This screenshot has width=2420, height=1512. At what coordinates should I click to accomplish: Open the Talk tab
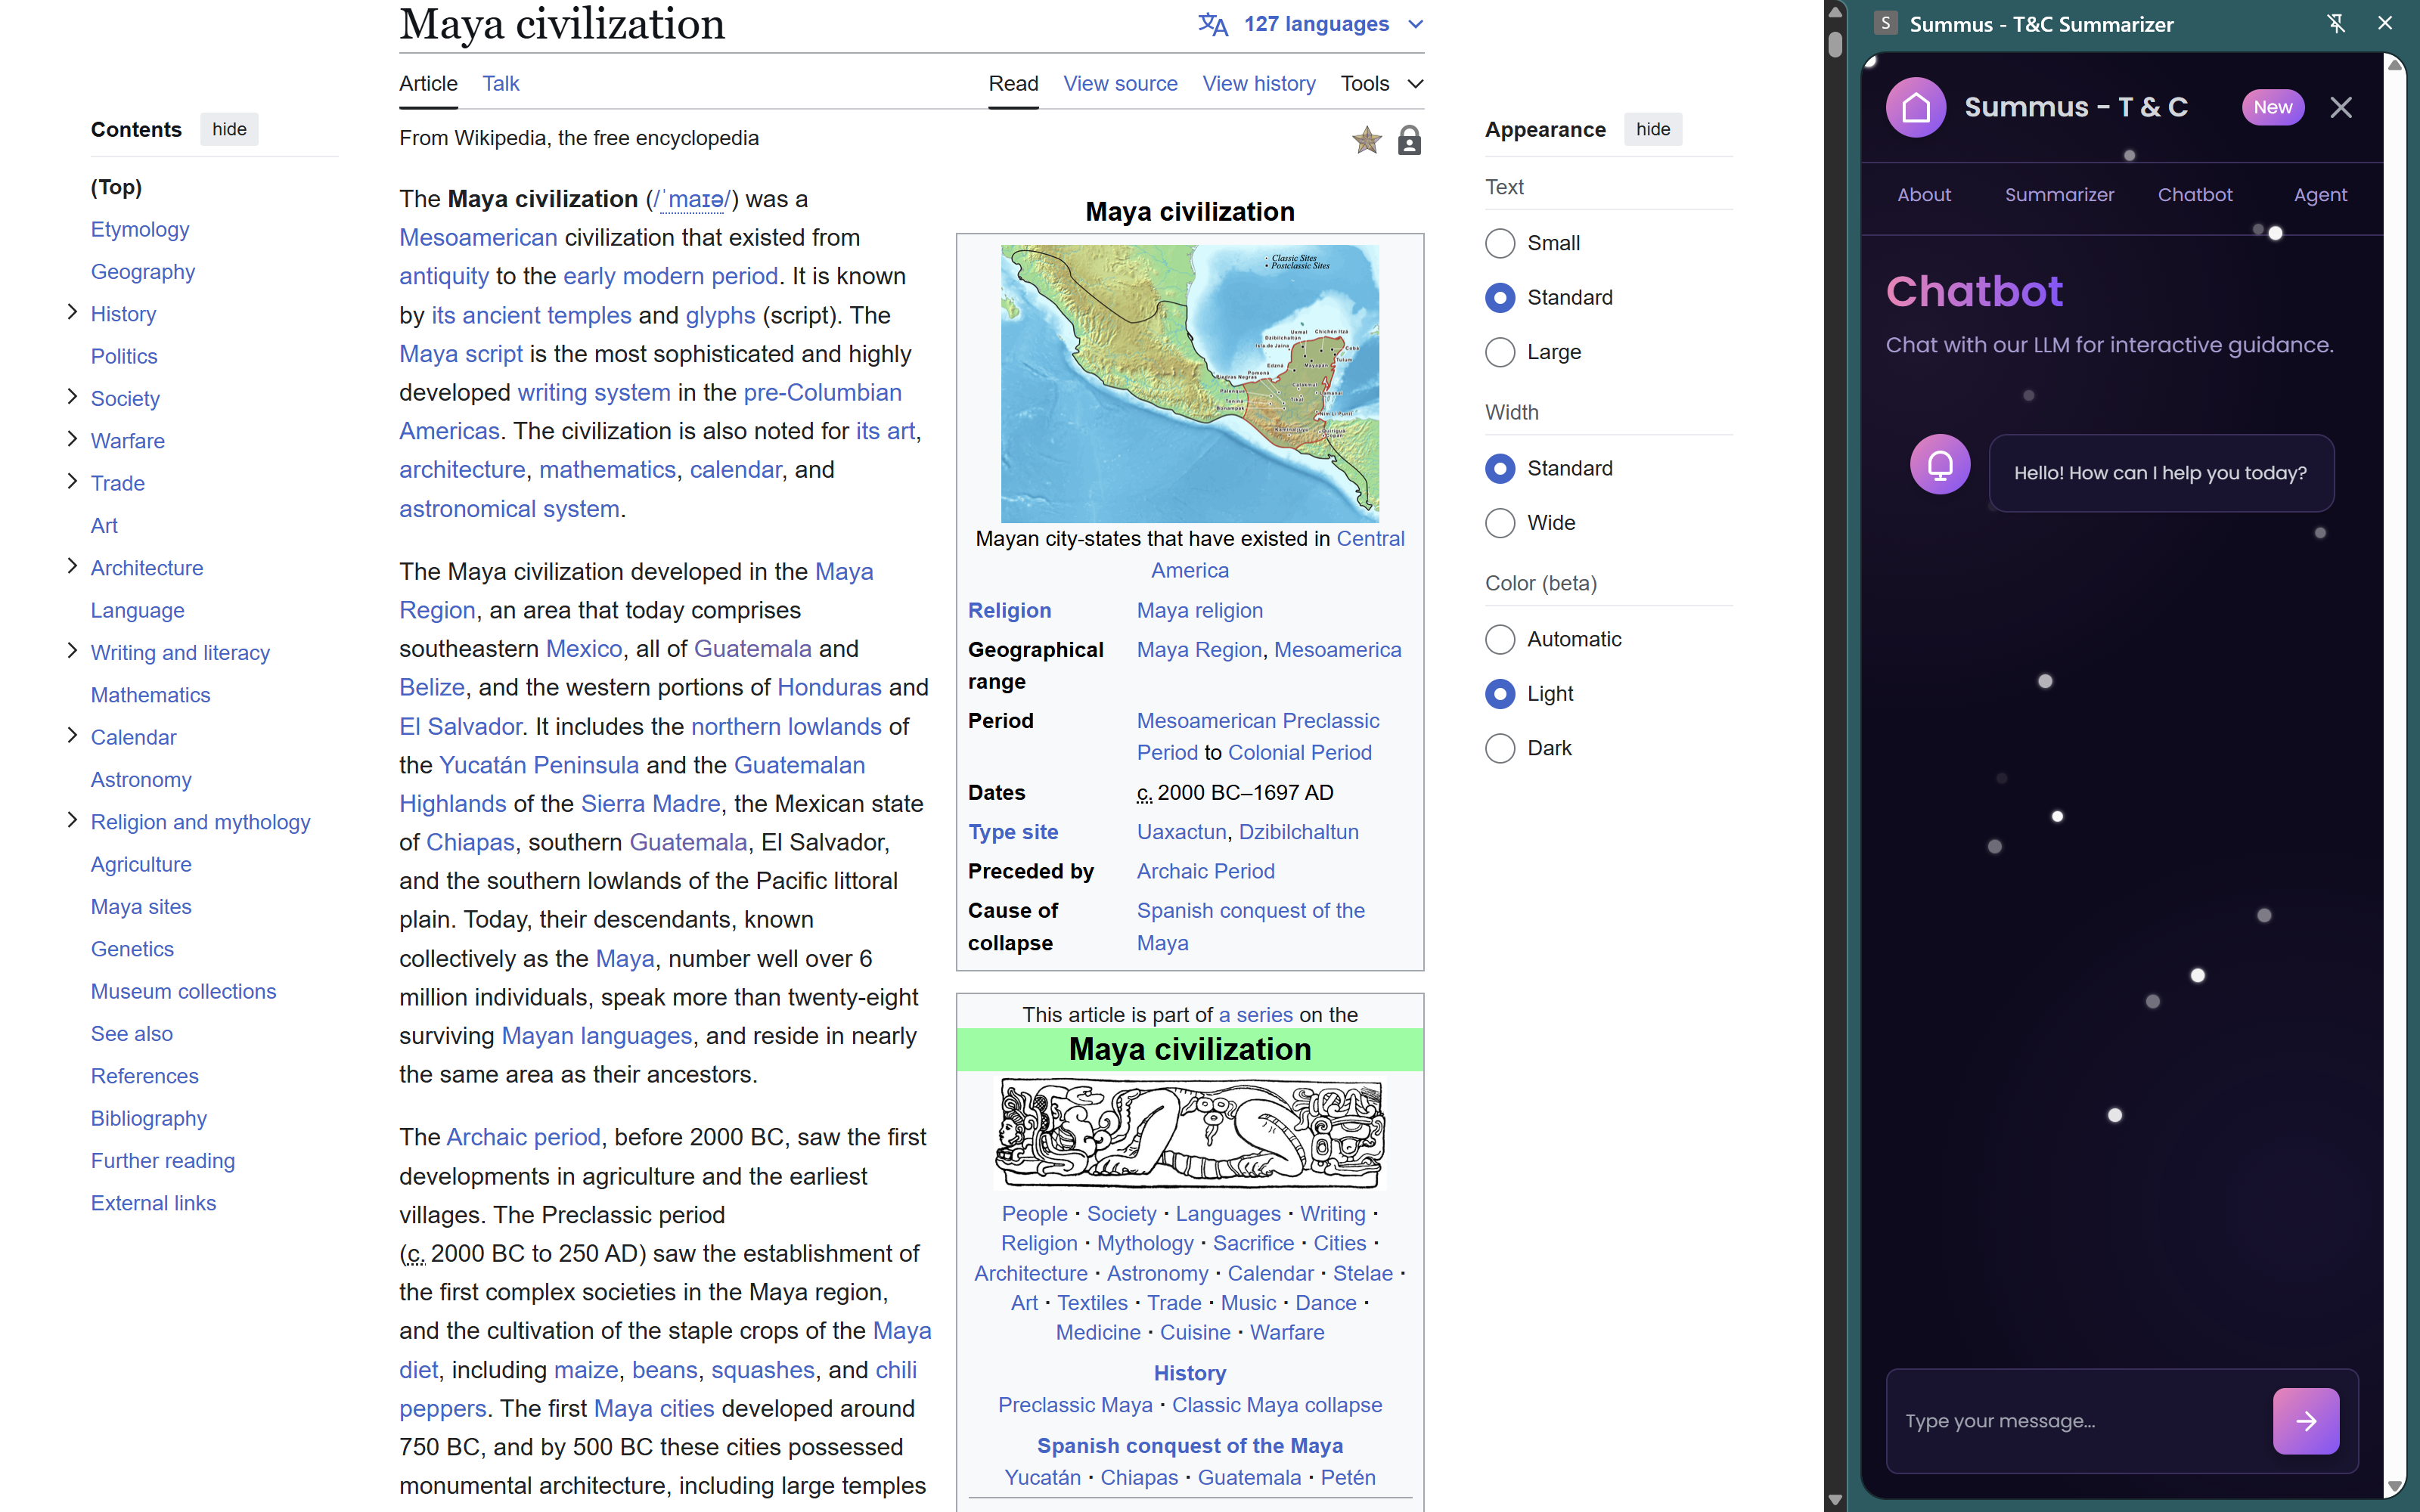tap(500, 84)
